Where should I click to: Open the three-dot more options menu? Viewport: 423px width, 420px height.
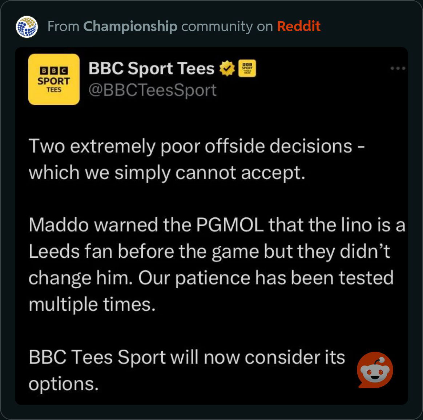tap(398, 68)
